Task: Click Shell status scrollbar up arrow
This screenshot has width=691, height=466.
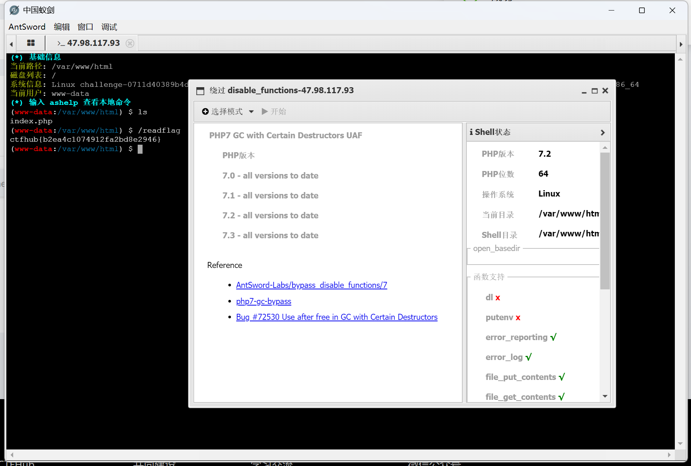Action: (605, 148)
